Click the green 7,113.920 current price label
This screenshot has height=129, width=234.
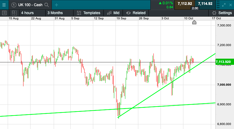click(x=224, y=62)
